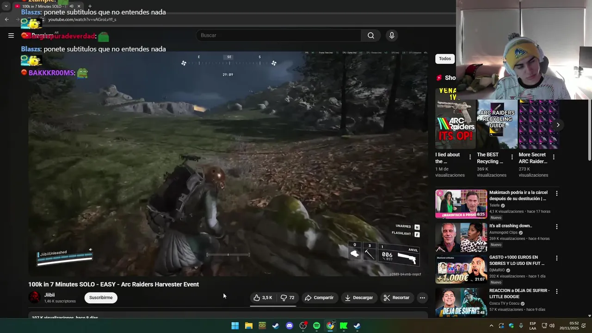This screenshot has width=592, height=333.
Task: Switch to Chrome in the taskbar
Action: (x=330, y=326)
